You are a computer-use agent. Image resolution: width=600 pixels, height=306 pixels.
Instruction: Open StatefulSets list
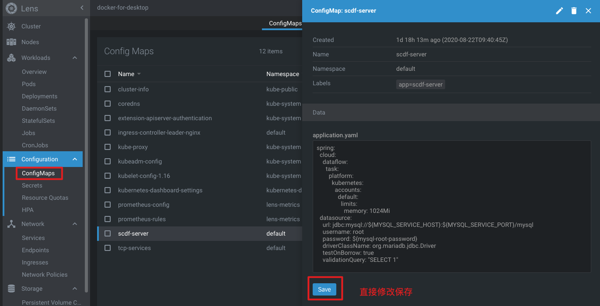tap(38, 121)
